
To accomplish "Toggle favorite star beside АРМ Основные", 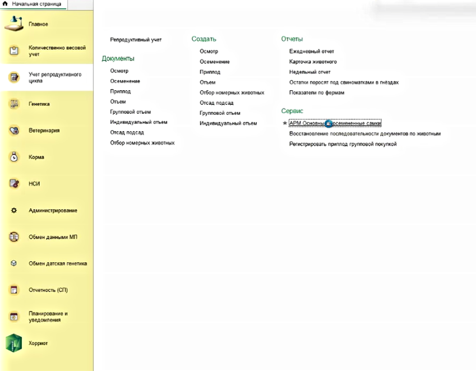I will (285, 123).
